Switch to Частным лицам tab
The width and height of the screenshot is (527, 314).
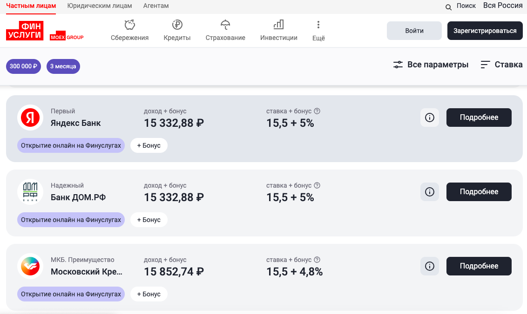point(31,6)
